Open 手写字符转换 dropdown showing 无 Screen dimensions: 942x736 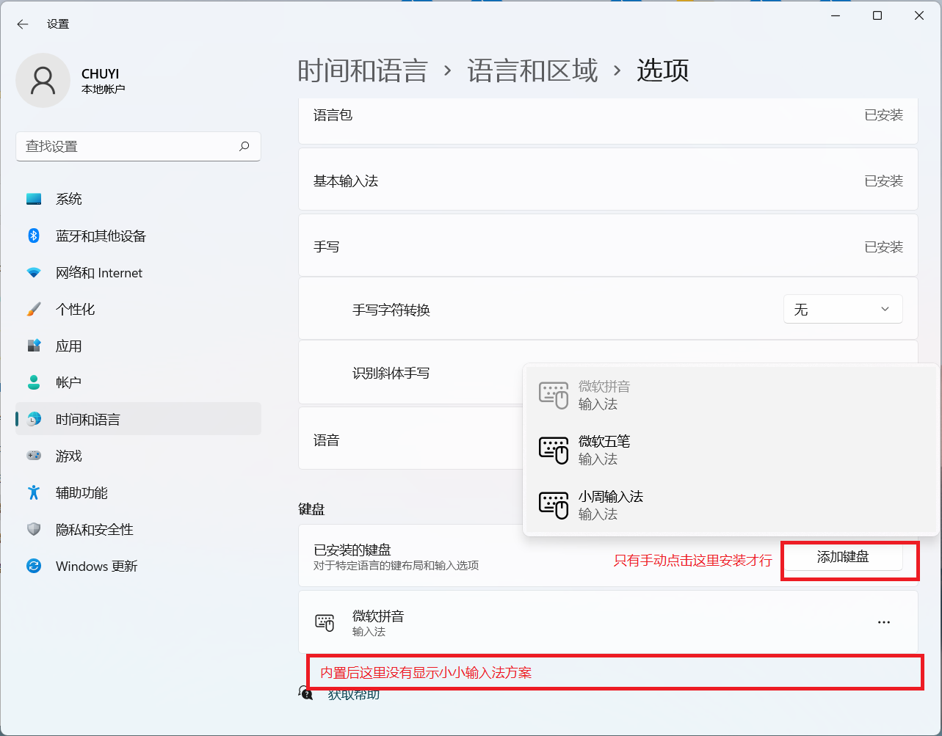coord(843,309)
